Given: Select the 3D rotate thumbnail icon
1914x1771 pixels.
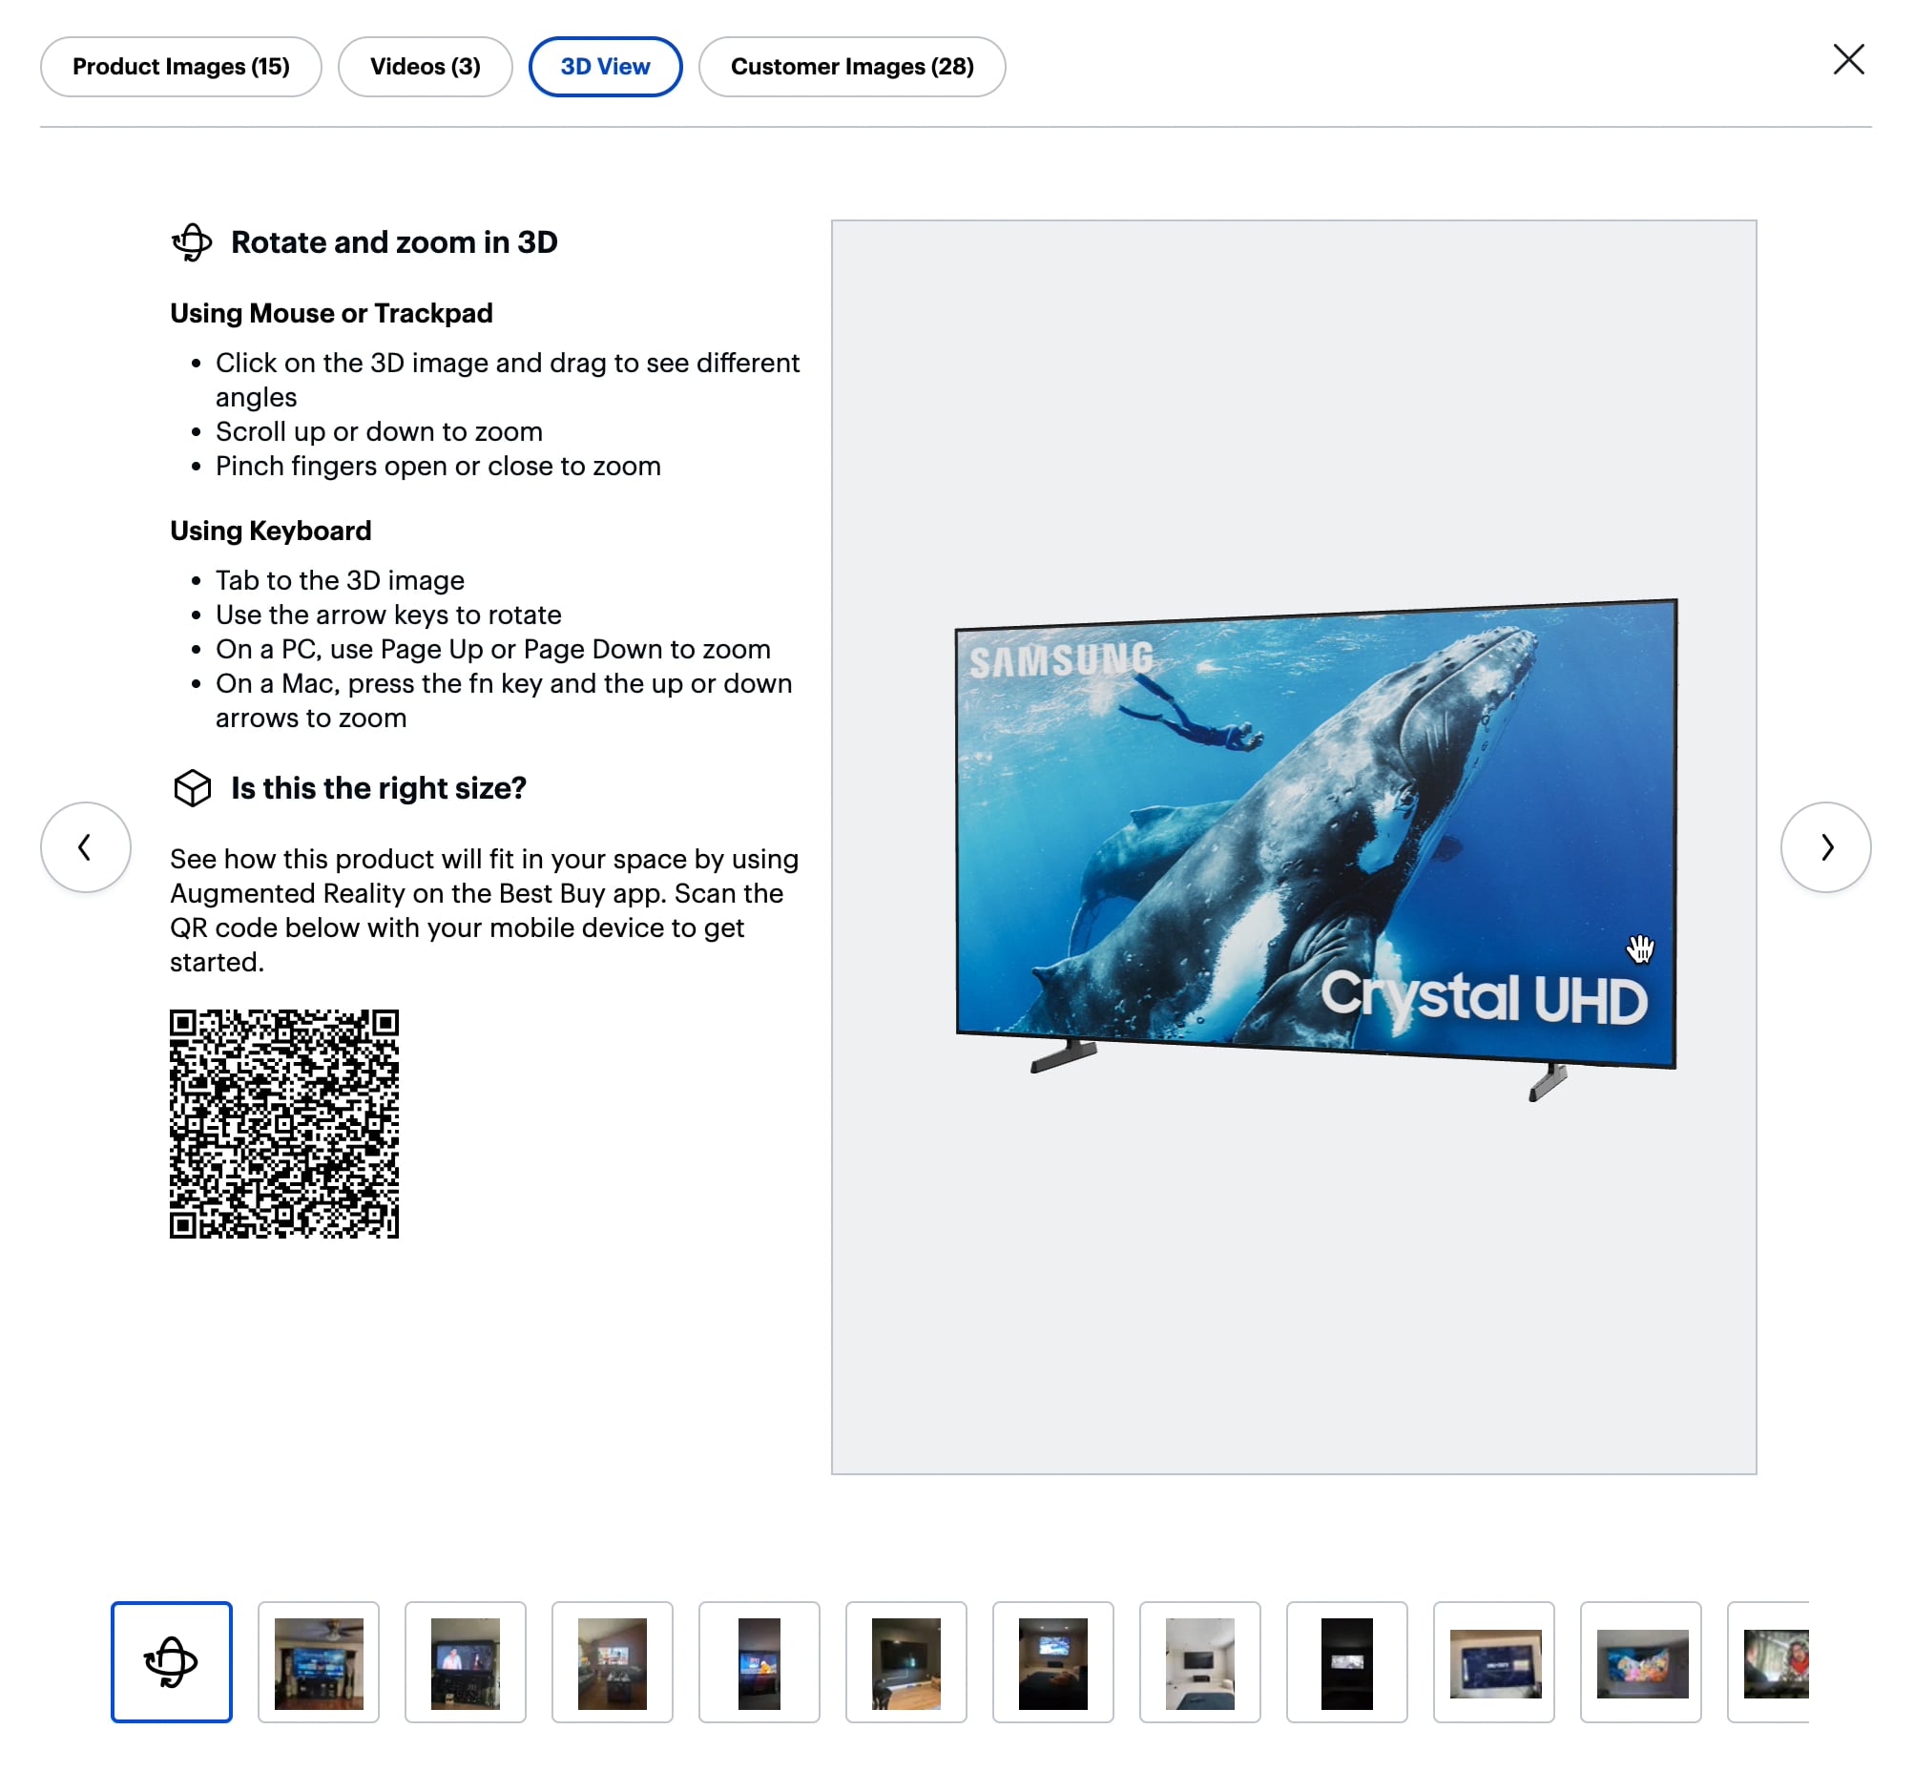Looking at the screenshot, I should pos(171,1661).
